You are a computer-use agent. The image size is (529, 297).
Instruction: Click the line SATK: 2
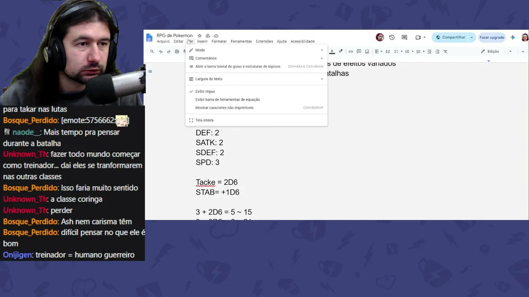(210, 143)
